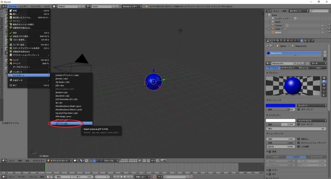The width and height of the screenshot is (331, 179).
Task: Open the 同期しない sync dropdown
Action: point(142,177)
